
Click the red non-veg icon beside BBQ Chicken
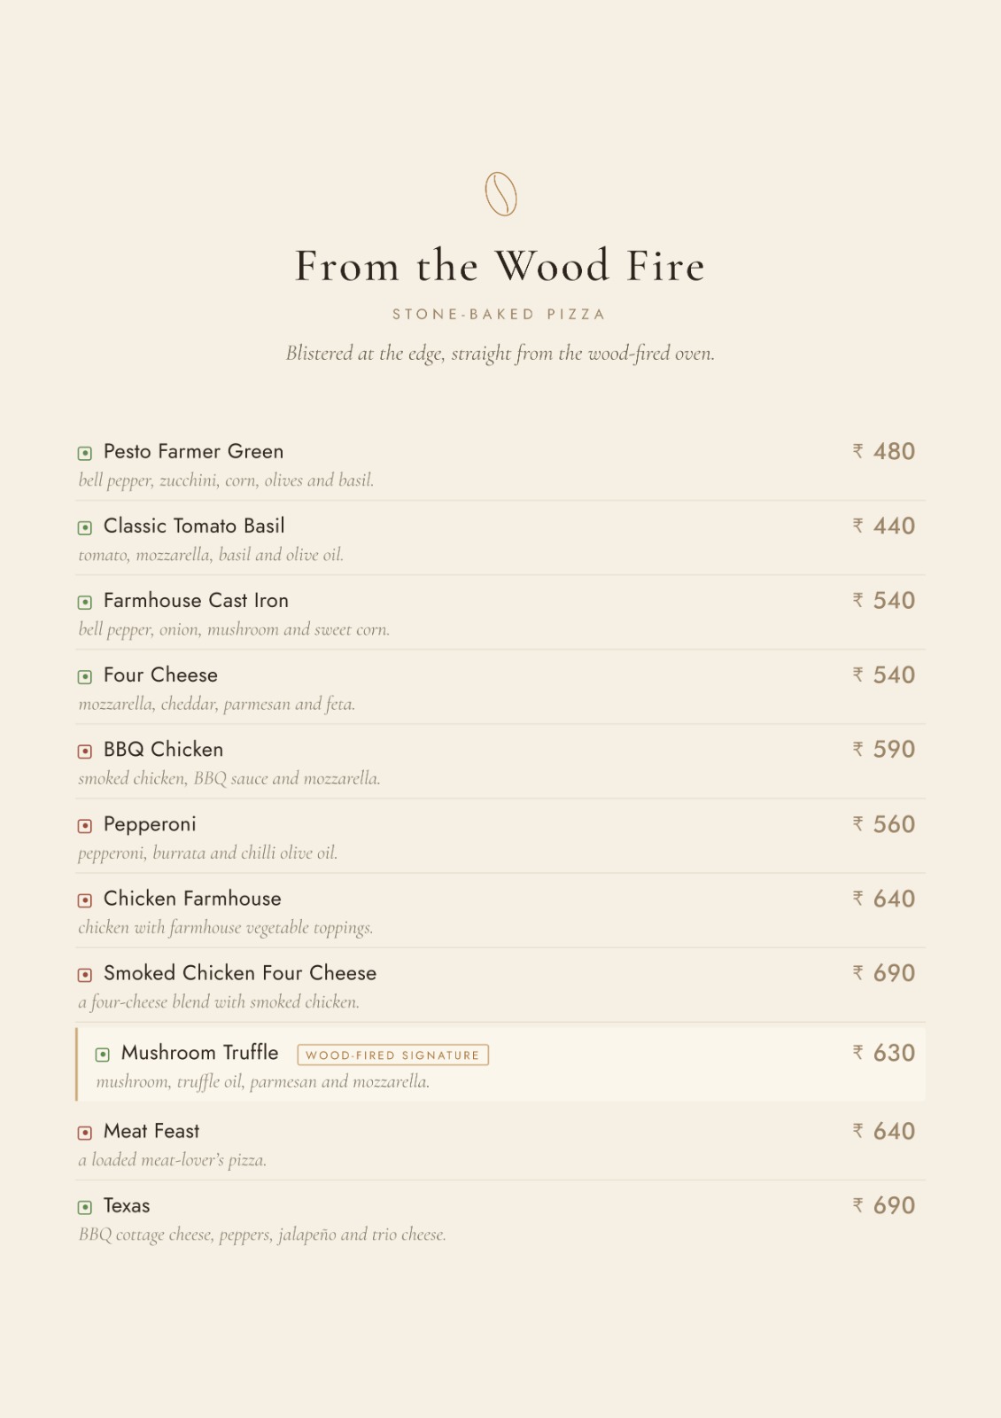coord(85,752)
